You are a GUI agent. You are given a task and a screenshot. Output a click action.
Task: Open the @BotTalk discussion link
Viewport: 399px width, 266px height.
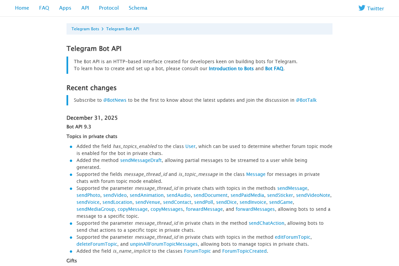[x=306, y=100]
